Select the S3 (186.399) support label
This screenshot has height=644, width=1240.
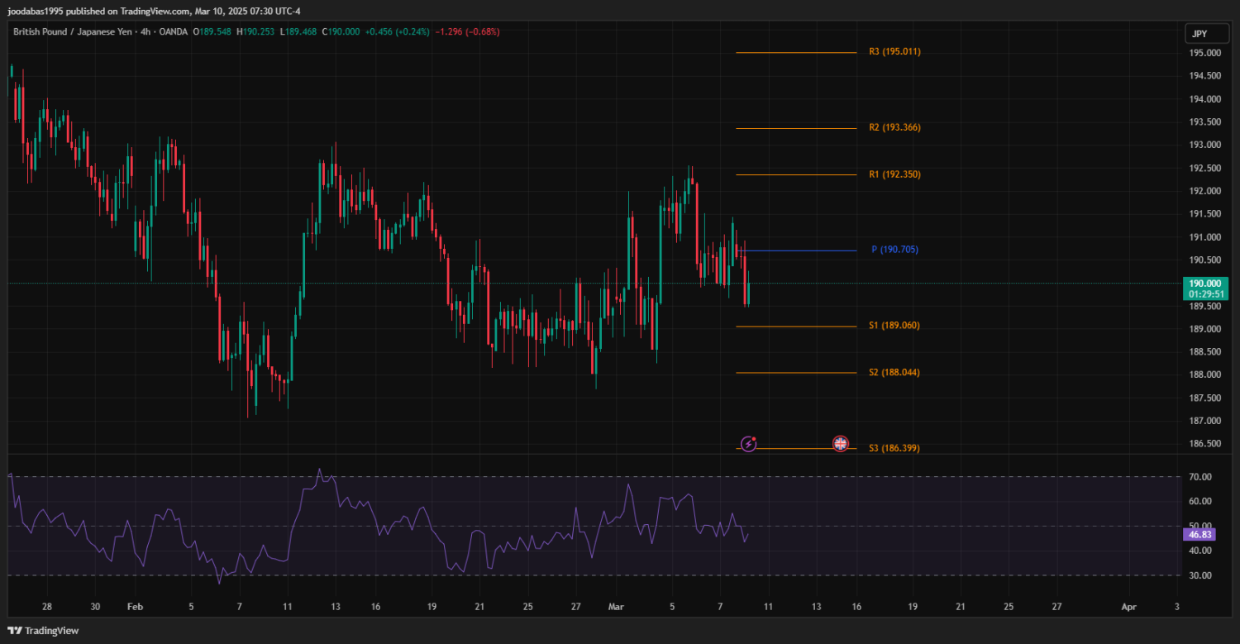click(894, 448)
